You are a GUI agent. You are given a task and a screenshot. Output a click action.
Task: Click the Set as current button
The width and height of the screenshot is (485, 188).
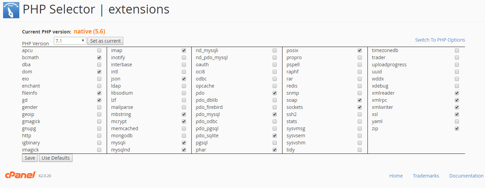[x=105, y=41]
